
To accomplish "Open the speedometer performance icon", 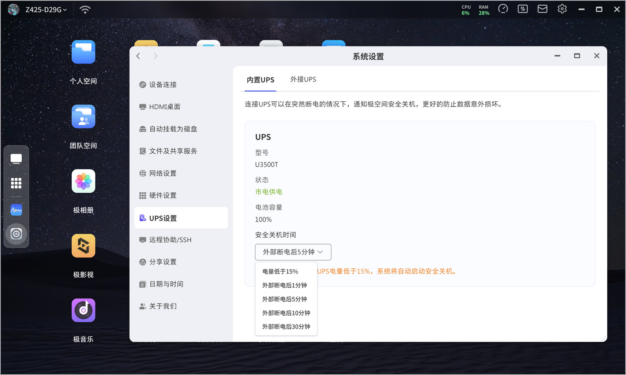I will (x=503, y=9).
